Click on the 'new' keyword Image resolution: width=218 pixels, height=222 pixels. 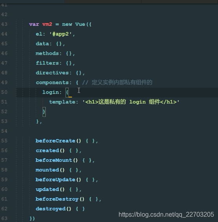(67, 24)
